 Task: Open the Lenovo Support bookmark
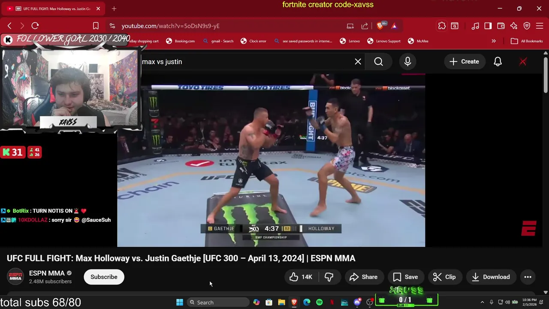tap(384, 41)
